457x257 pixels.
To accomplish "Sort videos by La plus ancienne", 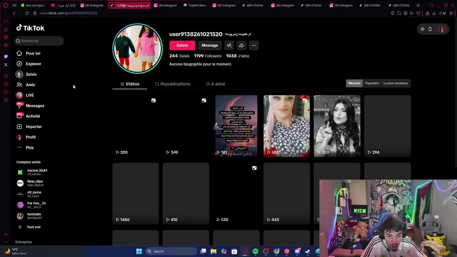I will click(396, 83).
